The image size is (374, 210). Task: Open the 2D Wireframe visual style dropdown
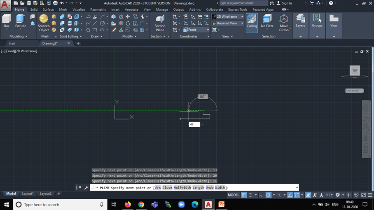[228, 17]
